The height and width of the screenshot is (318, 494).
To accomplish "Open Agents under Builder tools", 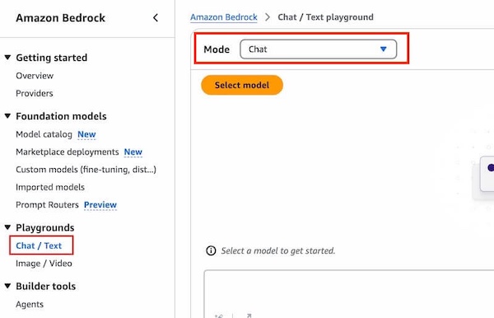I will pyautogui.click(x=30, y=305).
